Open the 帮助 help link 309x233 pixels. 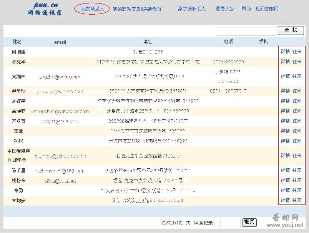click(246, 9)
